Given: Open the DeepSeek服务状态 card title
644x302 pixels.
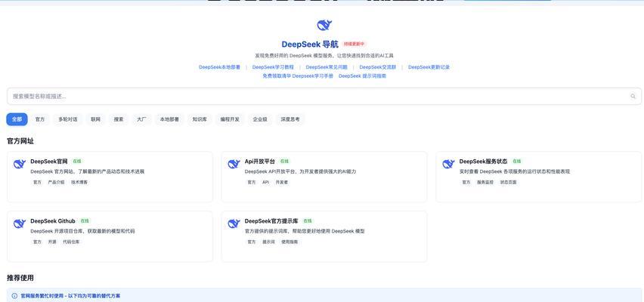Looking at the screenshot, I should 484,162.
